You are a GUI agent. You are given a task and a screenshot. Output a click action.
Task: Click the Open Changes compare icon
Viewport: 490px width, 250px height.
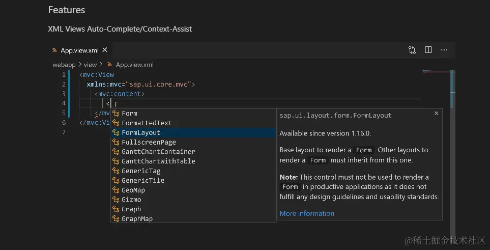pos(412,50)
